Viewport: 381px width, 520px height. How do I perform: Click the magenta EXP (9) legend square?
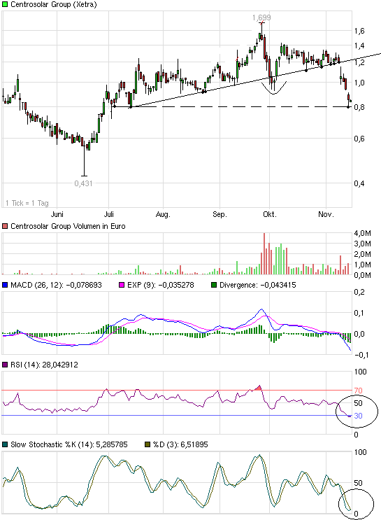[x=122, y=285]
